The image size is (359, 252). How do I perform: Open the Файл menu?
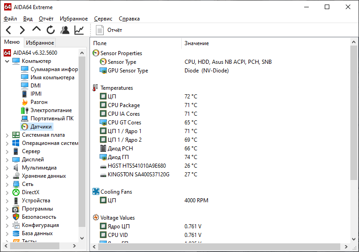(11, 19)
